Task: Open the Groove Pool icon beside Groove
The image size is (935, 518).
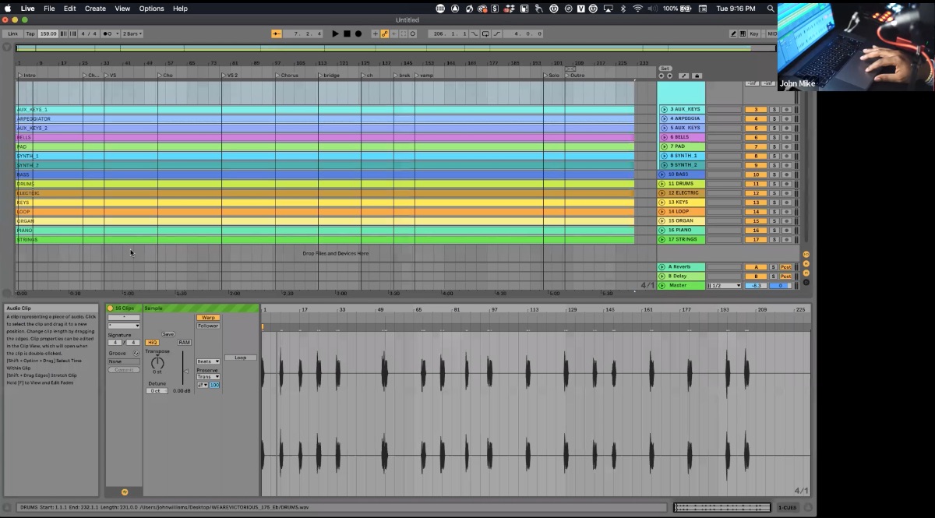Action: click(x=136, y=353)
